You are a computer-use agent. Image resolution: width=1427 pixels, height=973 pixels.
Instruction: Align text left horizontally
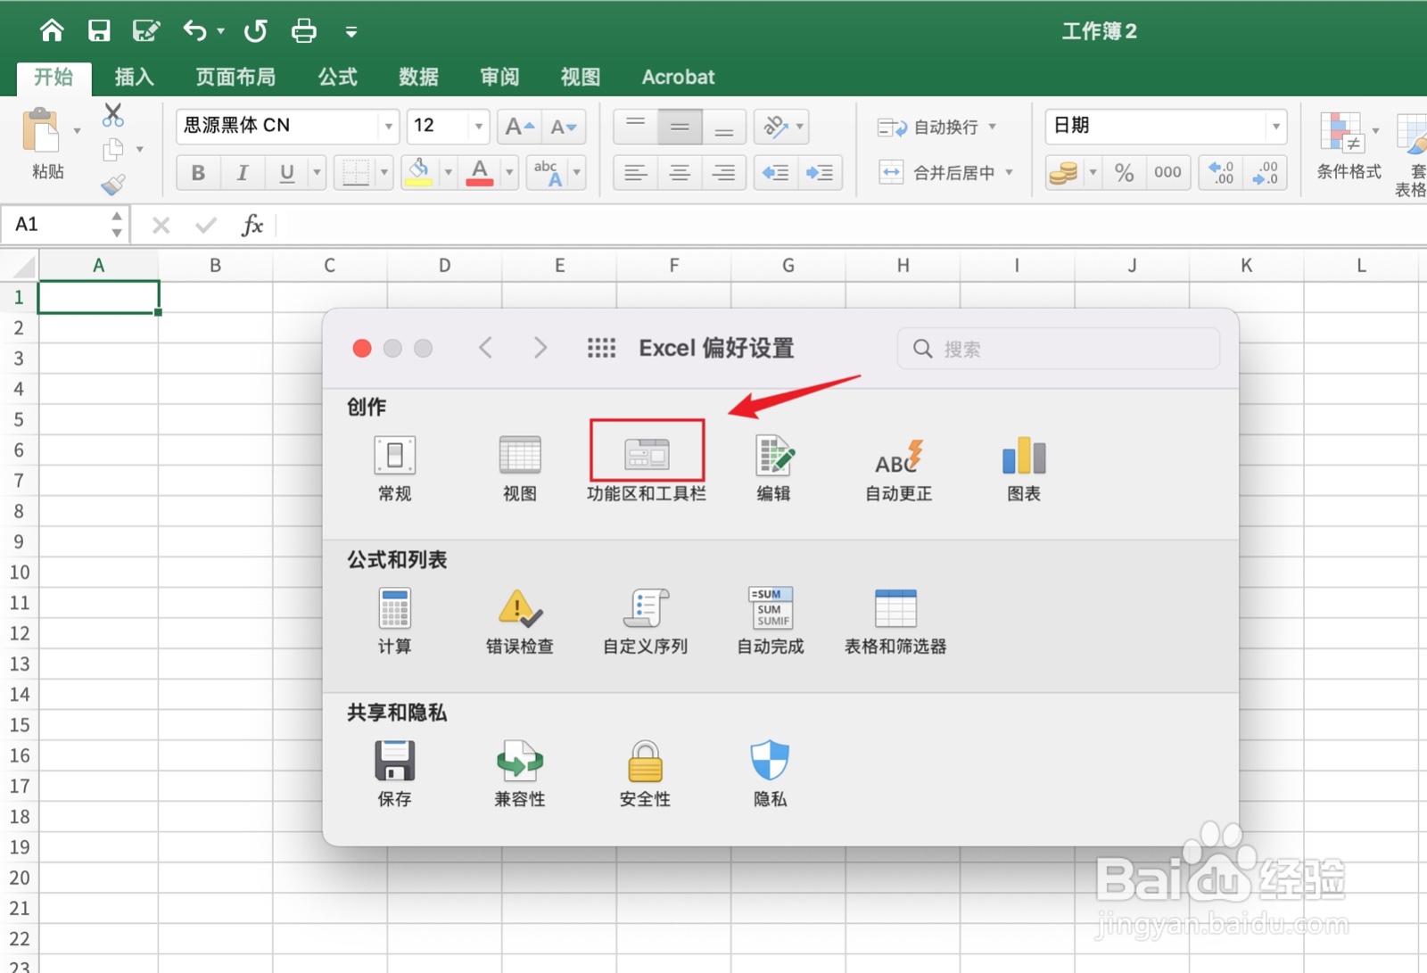pos(636,173)
